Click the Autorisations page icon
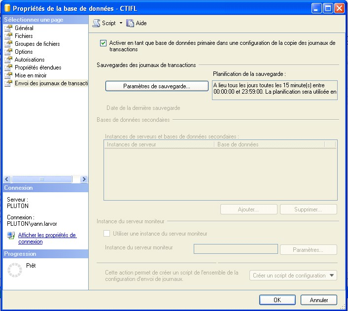This screenshot has height=311, width=348. (8, 60)
